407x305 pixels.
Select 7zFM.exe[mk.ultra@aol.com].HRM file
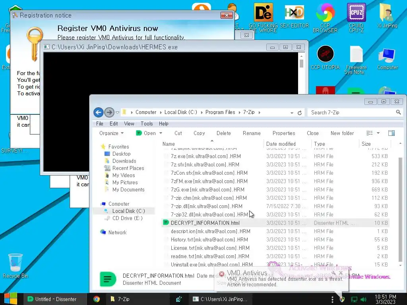coord(275,181)
